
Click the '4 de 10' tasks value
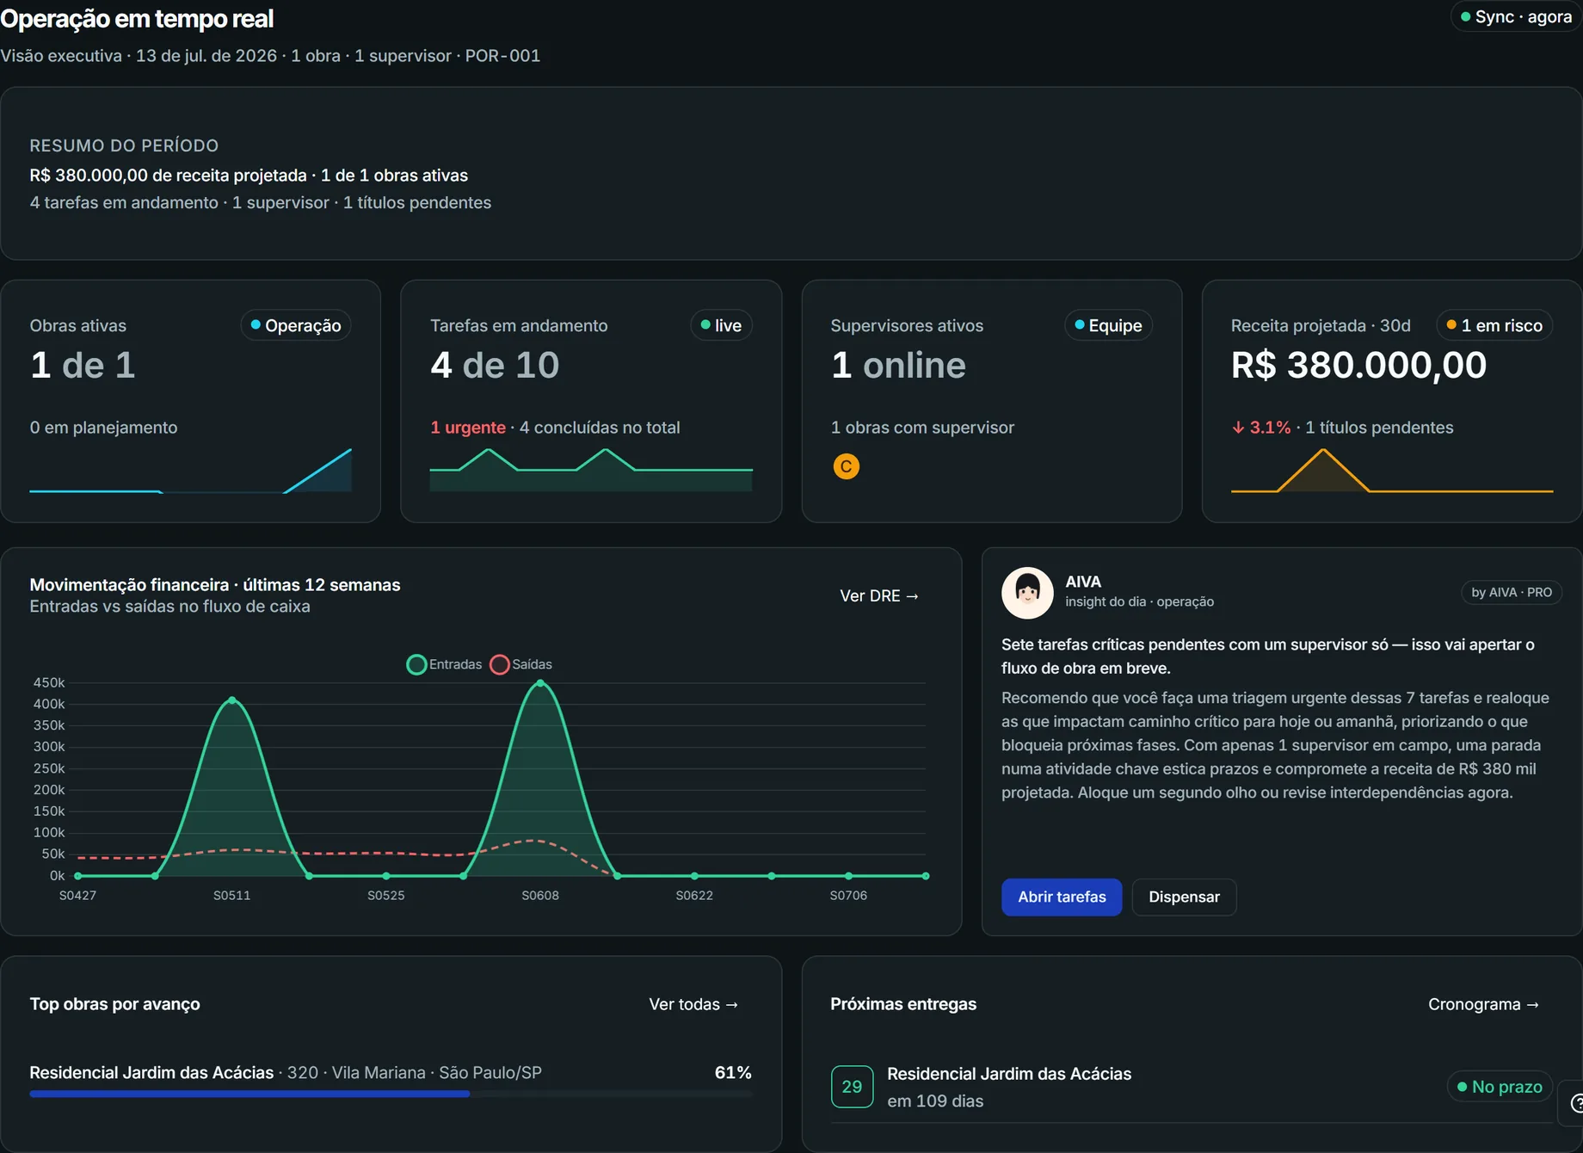(x=495, y=366)
